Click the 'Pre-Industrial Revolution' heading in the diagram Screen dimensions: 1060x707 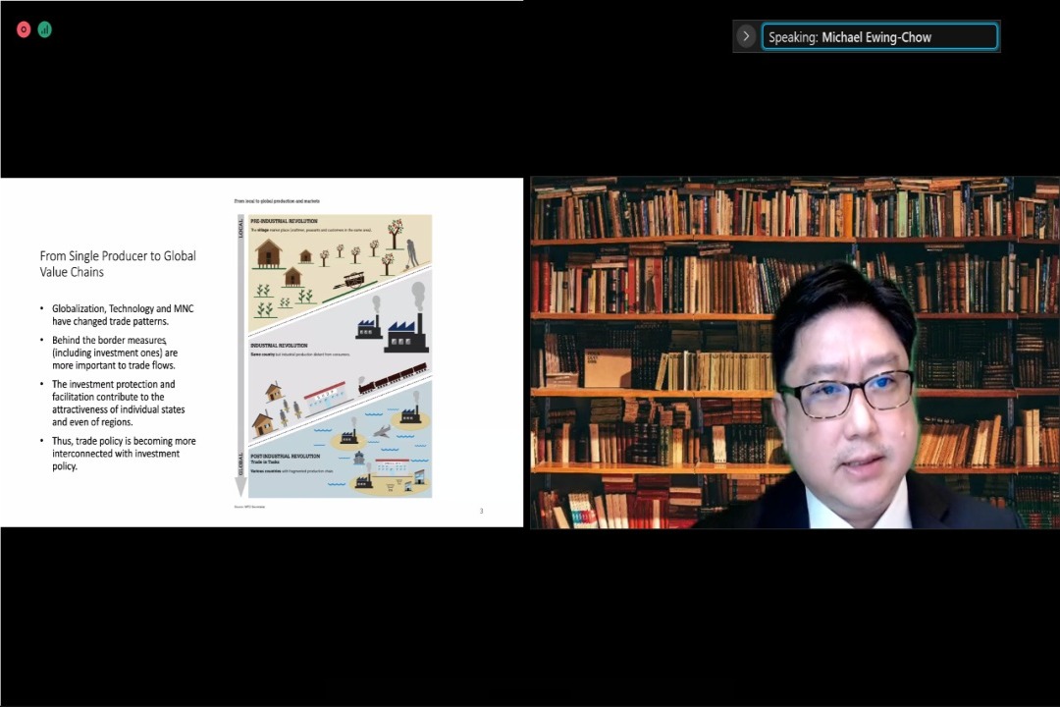pos(284,222)
